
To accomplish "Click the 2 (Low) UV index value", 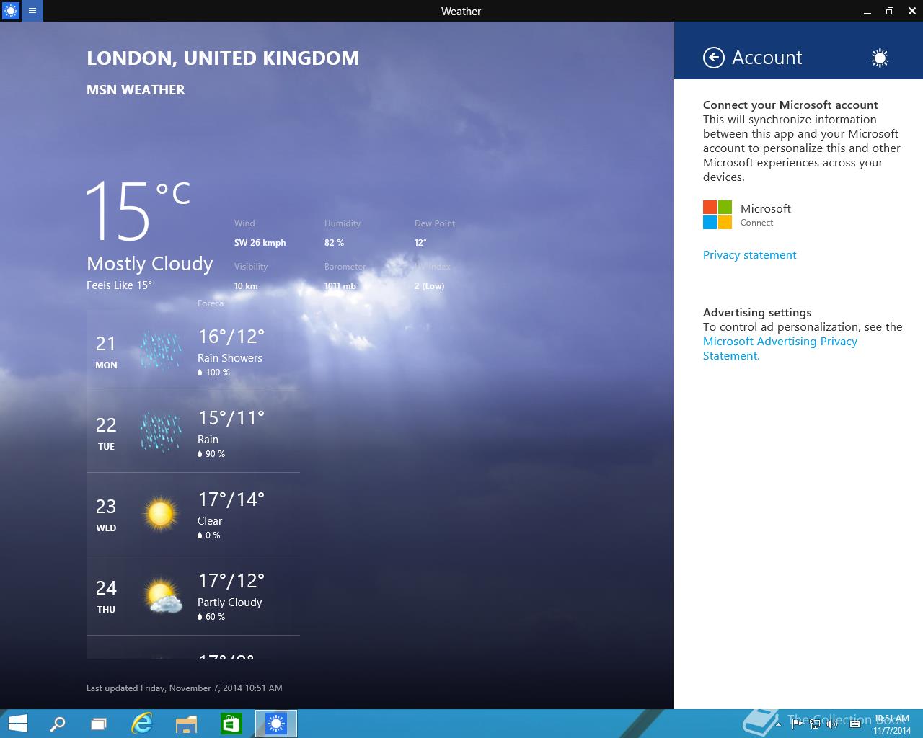I will [x=429, y=286].
